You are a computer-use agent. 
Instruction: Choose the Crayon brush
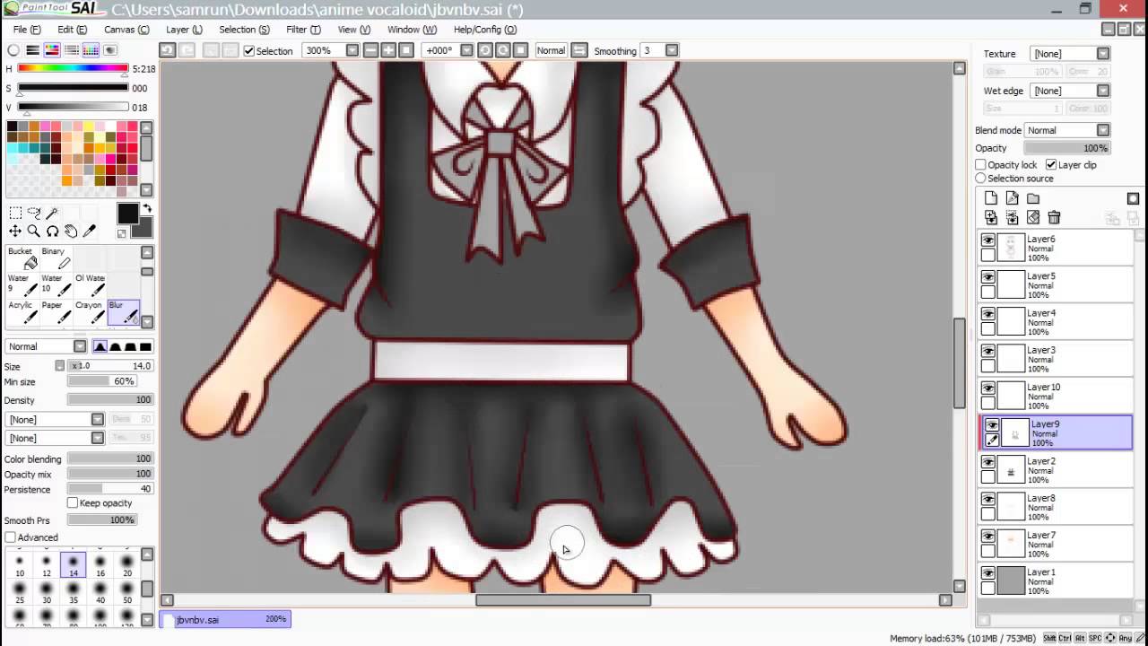click(90, 312)
